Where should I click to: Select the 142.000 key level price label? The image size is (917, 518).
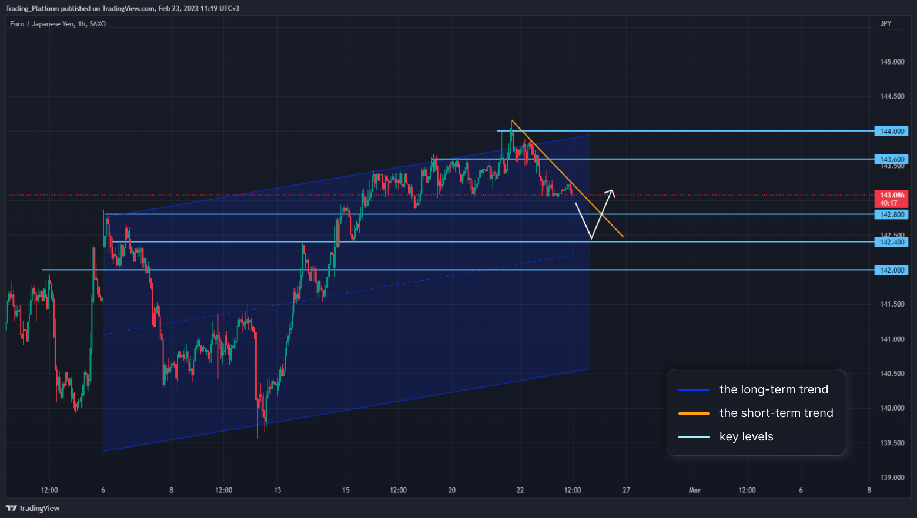[891, 270]
